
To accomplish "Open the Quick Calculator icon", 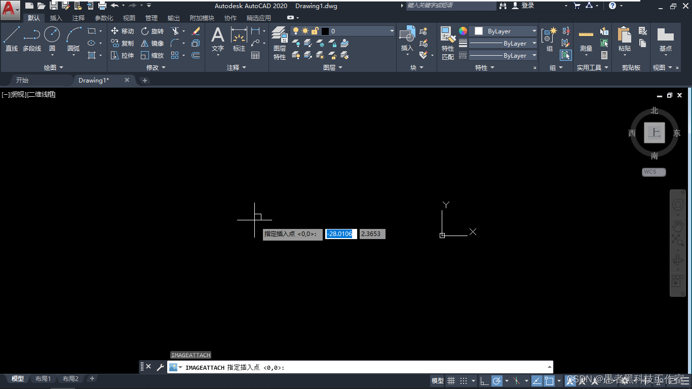I will point(604,55).
